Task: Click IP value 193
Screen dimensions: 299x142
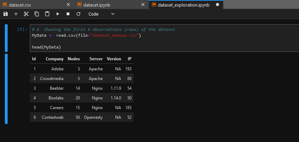Action: point(128,69)
